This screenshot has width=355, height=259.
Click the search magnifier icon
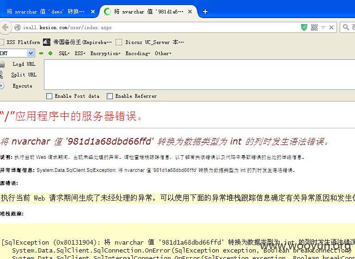coord(346,27)
